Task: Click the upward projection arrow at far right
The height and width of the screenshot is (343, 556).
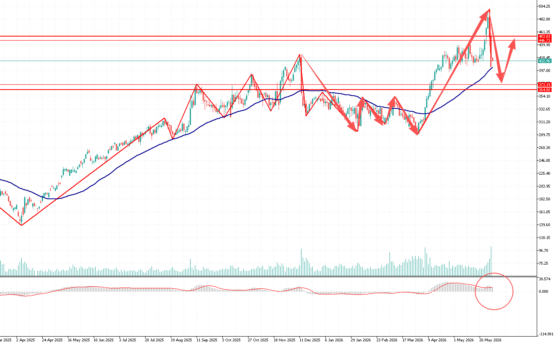Action: [x=508, y=61]
